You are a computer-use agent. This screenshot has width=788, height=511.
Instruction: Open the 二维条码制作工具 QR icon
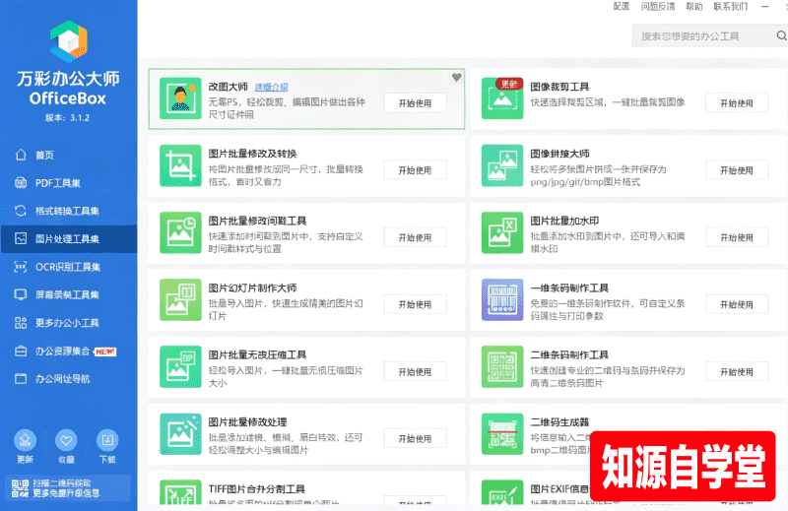point(502,367)
